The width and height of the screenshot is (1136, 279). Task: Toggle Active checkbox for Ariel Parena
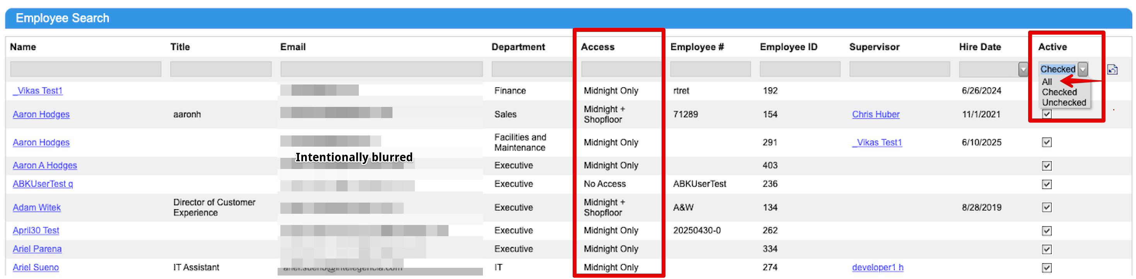tap(1047, 250)
